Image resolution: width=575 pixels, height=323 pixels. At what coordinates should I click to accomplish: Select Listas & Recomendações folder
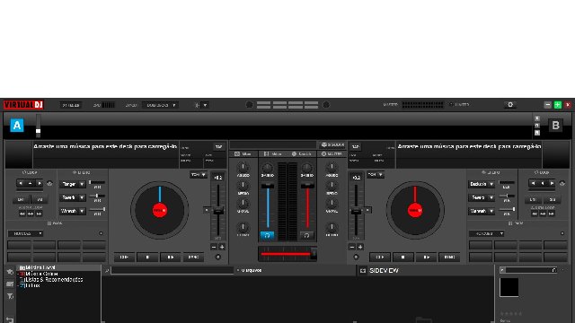[54, 279]
